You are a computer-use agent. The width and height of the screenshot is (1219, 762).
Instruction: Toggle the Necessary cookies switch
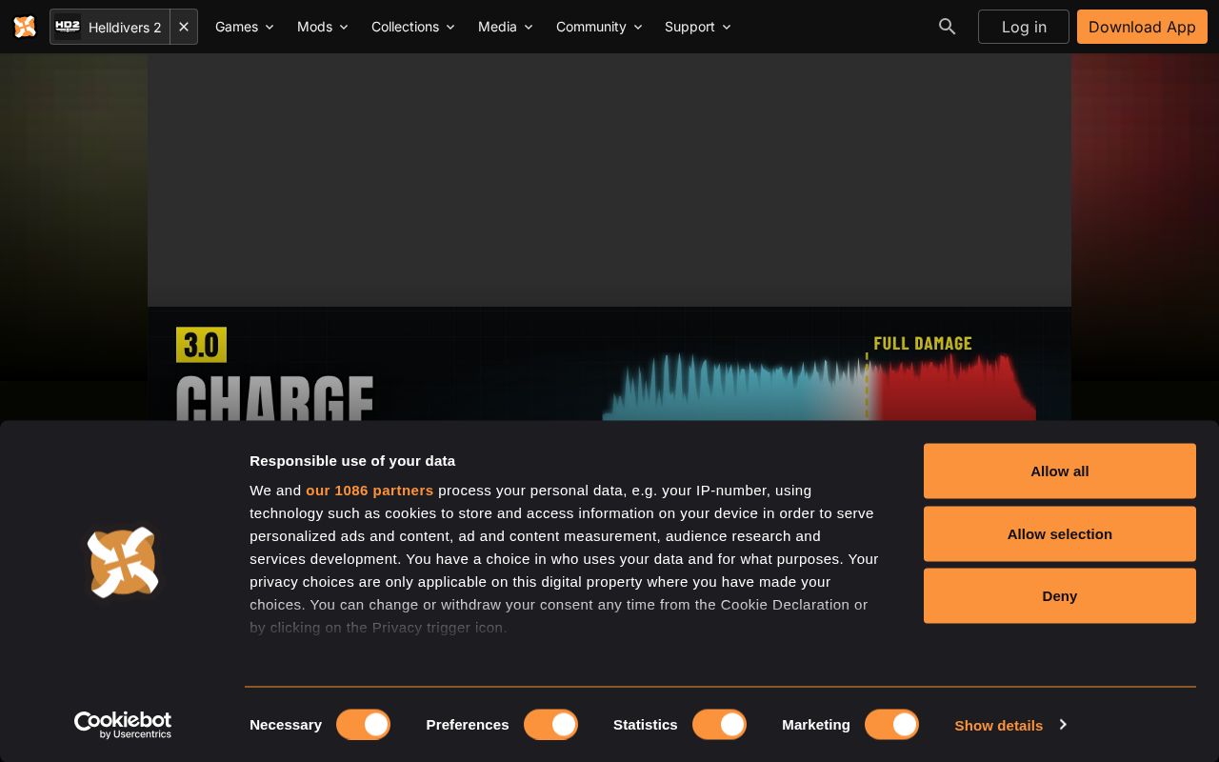pyautogui.click(x=363, y=725)
